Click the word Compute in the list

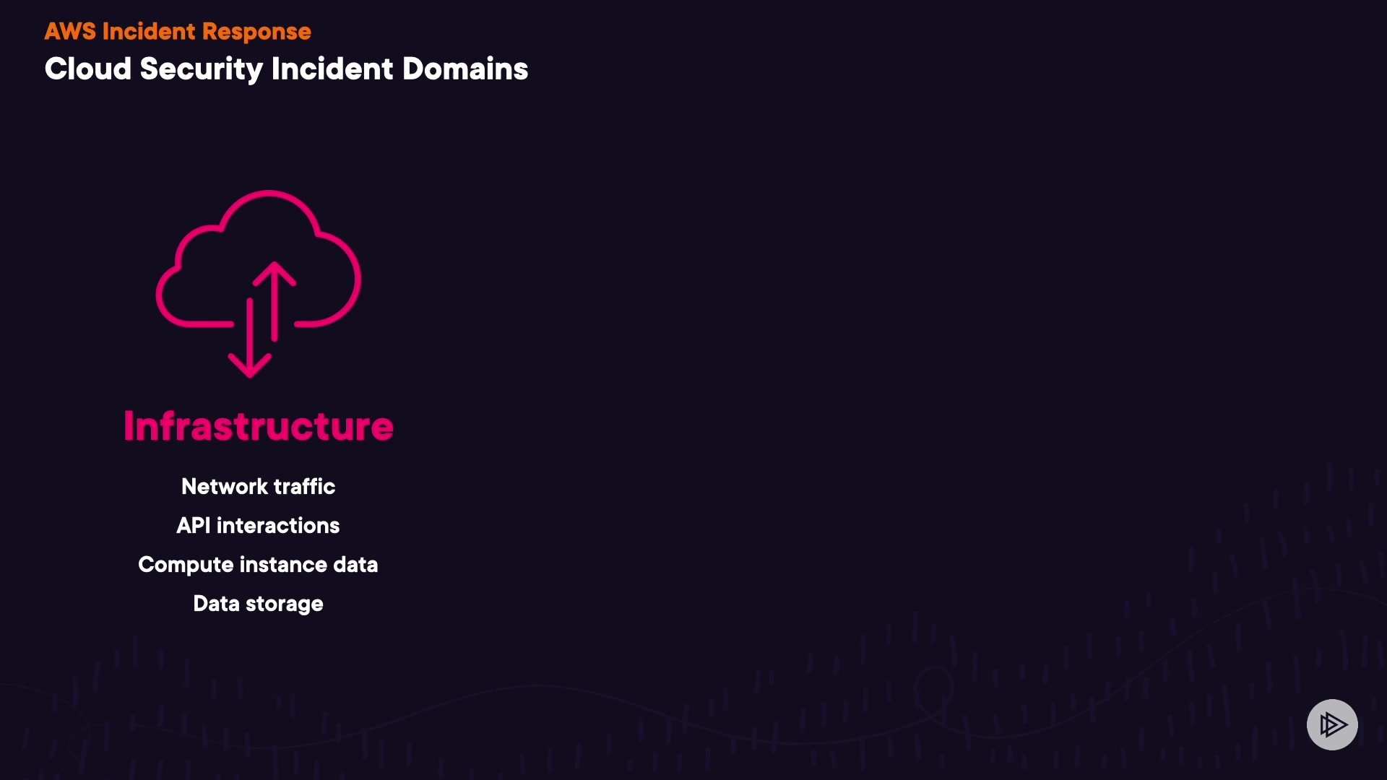(186, 565)
